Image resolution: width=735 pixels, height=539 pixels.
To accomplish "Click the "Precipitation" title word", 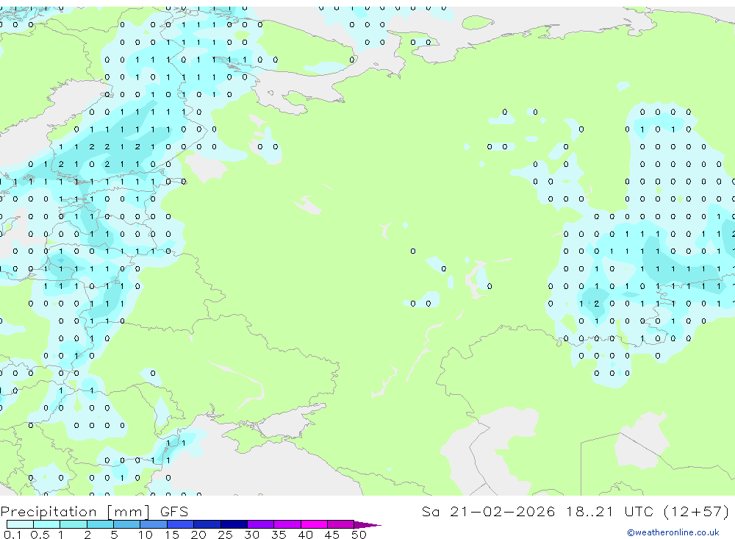I will pyautogui.click(x=49, y=512).
